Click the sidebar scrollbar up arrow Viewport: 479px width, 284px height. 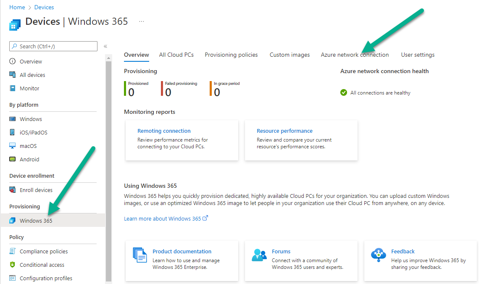(x=108, y=58)
